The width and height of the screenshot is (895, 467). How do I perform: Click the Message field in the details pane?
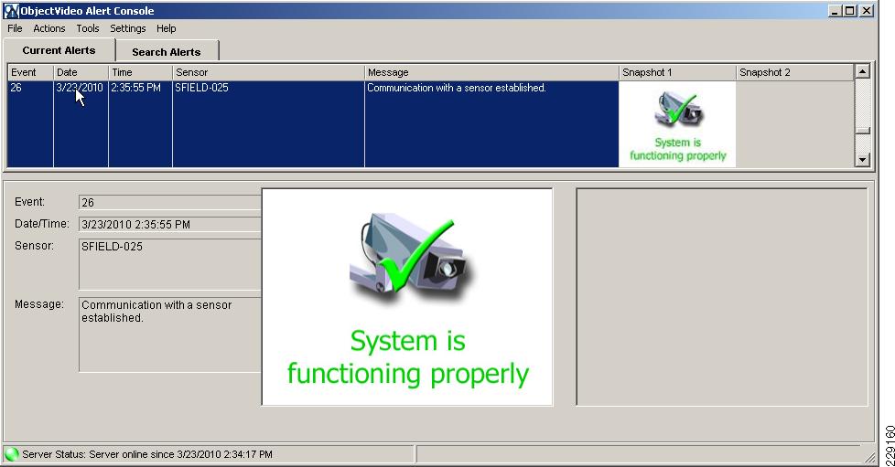tap(170, 334)
